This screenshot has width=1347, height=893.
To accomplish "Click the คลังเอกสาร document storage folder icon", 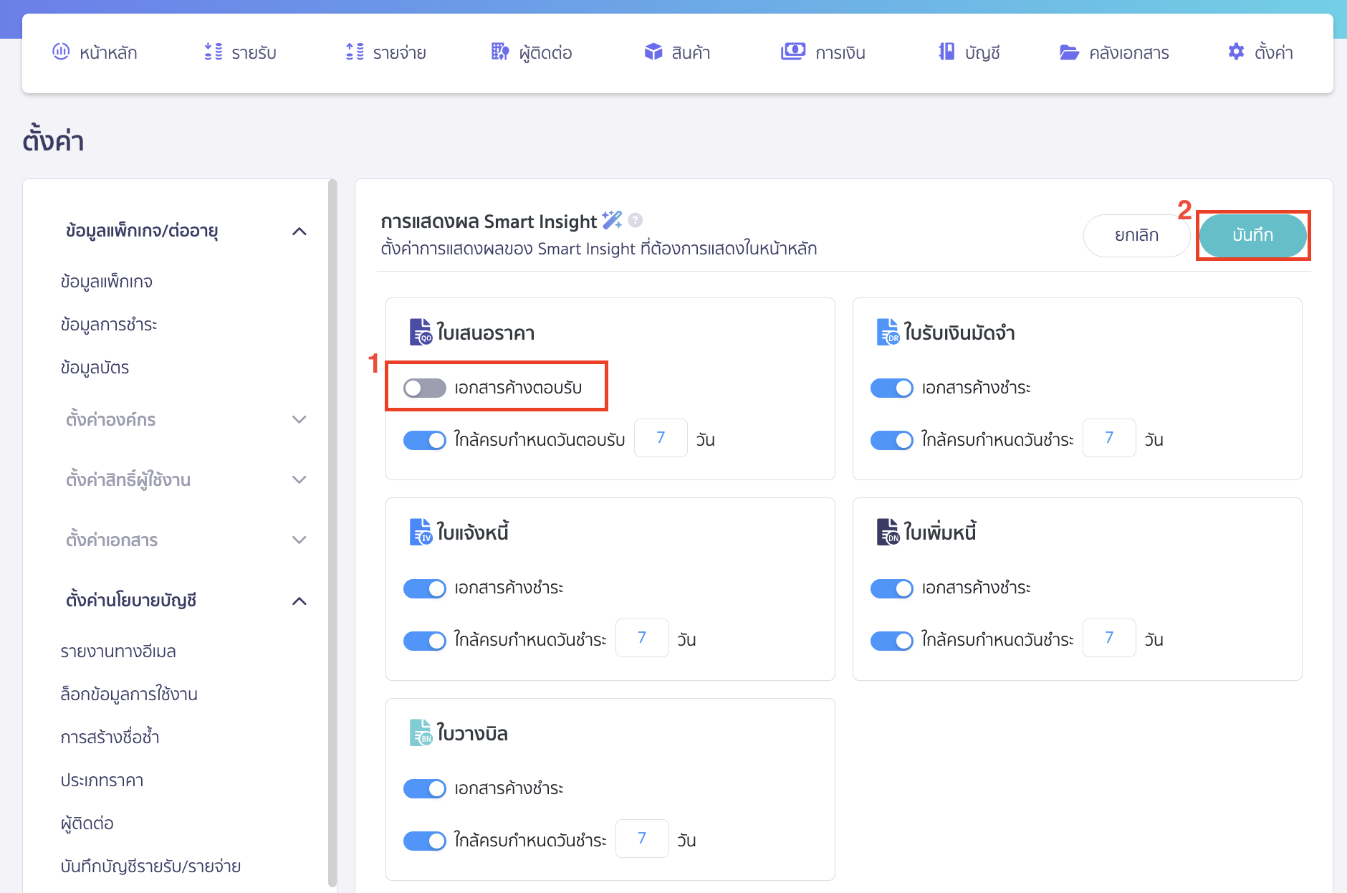I will point(1068,52).
